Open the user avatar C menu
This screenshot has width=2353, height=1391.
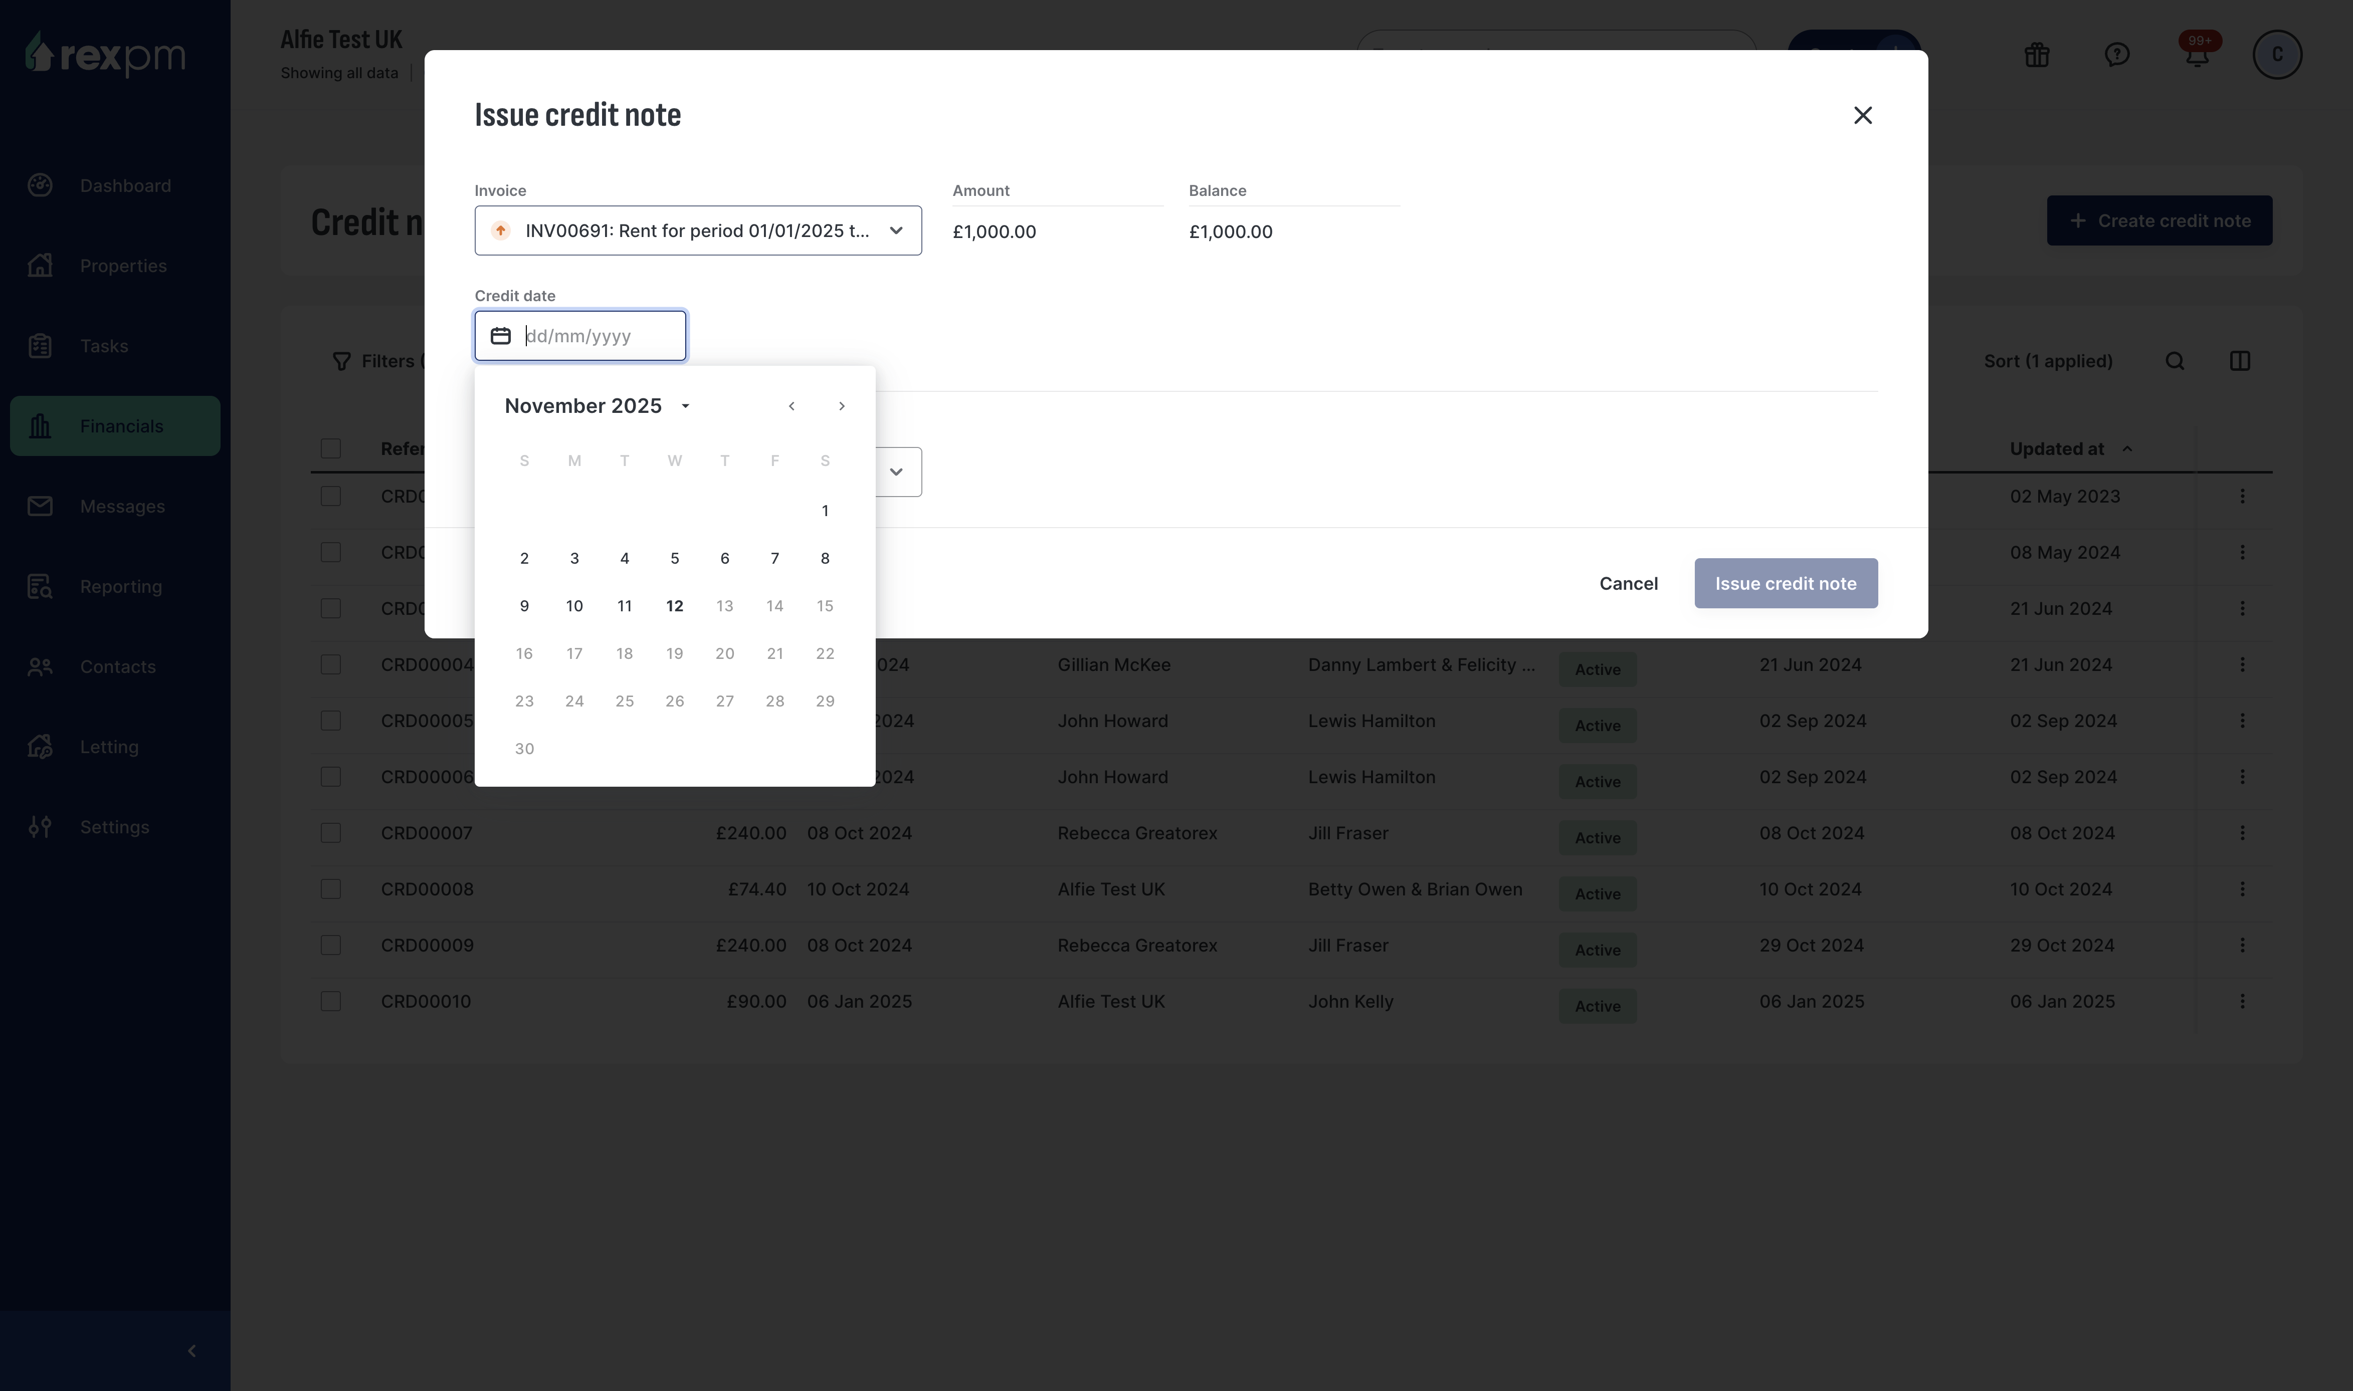[x=2276, y=54]
